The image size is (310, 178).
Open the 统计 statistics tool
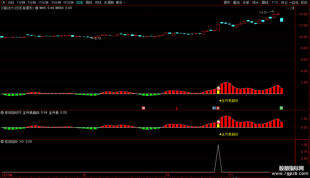click(x=255, y=2)
